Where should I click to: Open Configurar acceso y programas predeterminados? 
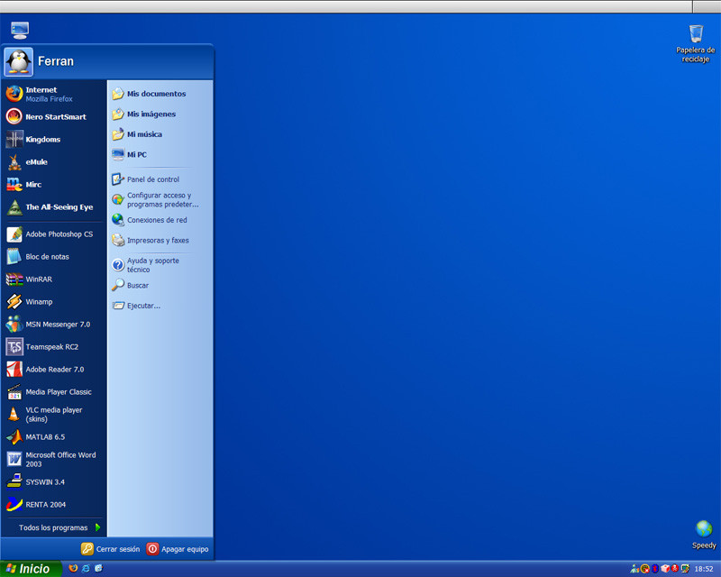coord(160,199)
